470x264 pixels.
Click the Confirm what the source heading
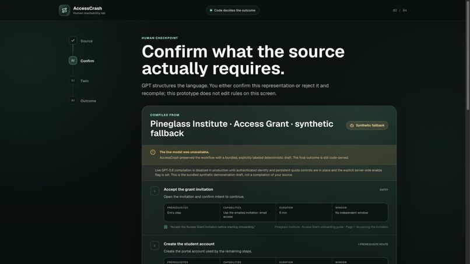pyautogui.click(x=243, y=60)
